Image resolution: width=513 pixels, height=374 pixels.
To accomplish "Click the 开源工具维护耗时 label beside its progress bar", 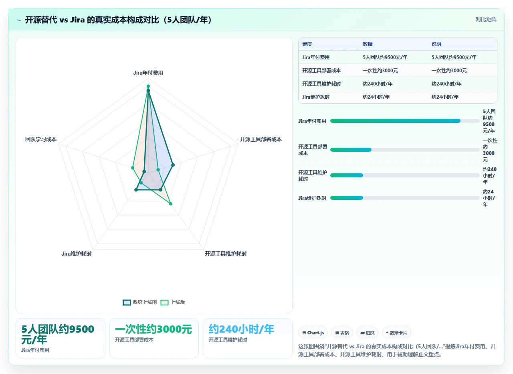I will click(313, 175).
